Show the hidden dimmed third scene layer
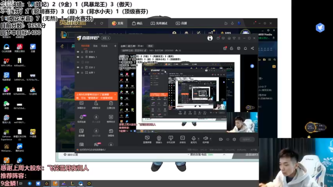The image size is (333, 187). (x=78, y=62)
